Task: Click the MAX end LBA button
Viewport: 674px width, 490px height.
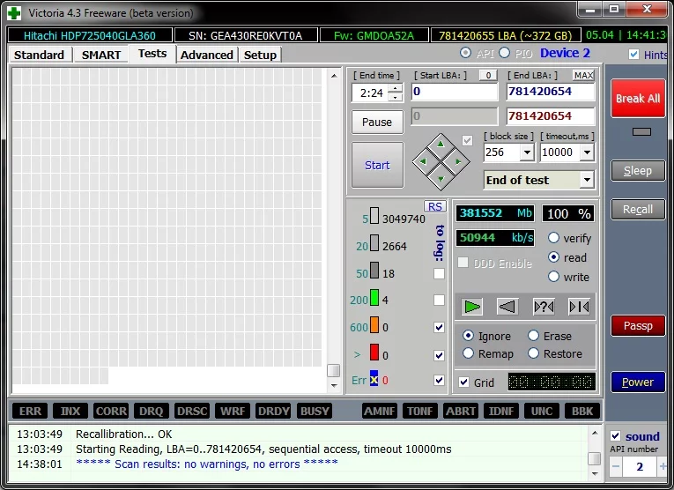Action: point(583,76)
